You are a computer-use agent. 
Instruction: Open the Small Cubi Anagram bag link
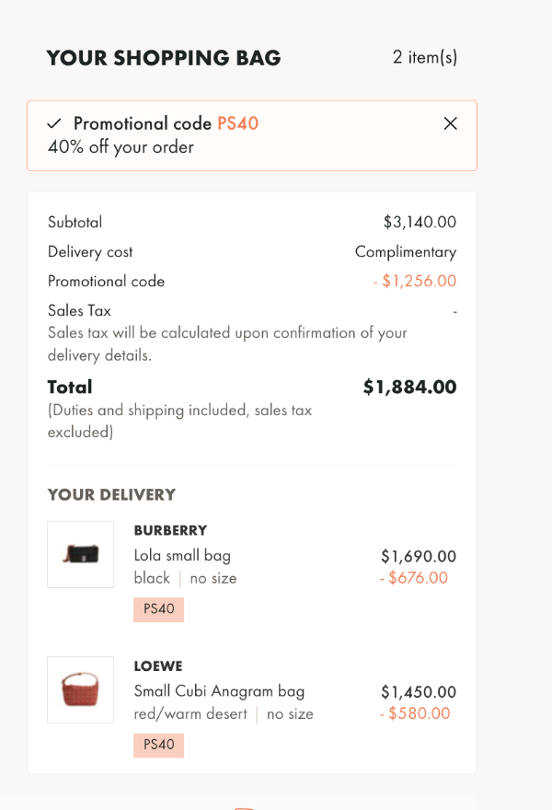tap(220, 691)
